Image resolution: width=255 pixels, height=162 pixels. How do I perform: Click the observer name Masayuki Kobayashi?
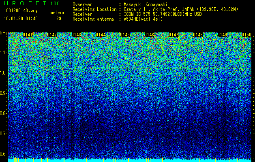pos(146,4)
